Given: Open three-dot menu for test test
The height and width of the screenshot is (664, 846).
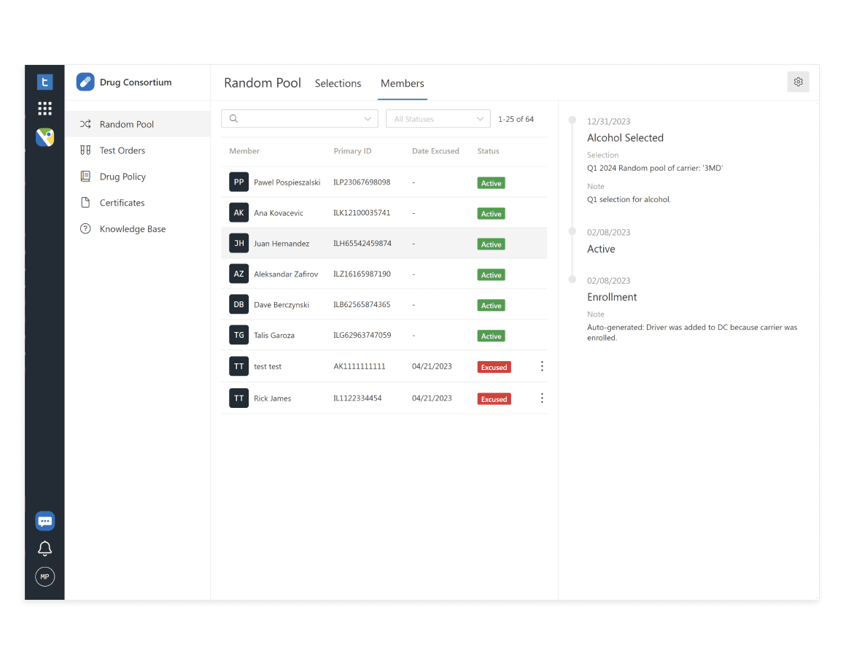Looking at the screenshot, I should [541, 366].
